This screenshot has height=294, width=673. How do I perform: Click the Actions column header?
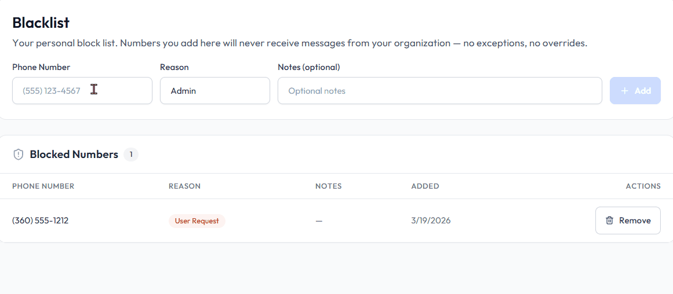643,186
